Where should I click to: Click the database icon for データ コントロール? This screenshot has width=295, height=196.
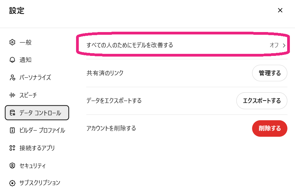(x=12, y=113)
